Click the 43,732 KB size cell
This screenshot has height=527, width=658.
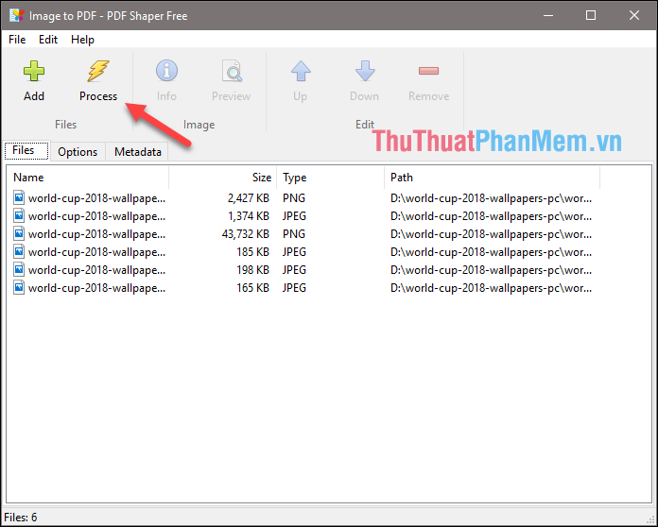(x=246, y=234)
